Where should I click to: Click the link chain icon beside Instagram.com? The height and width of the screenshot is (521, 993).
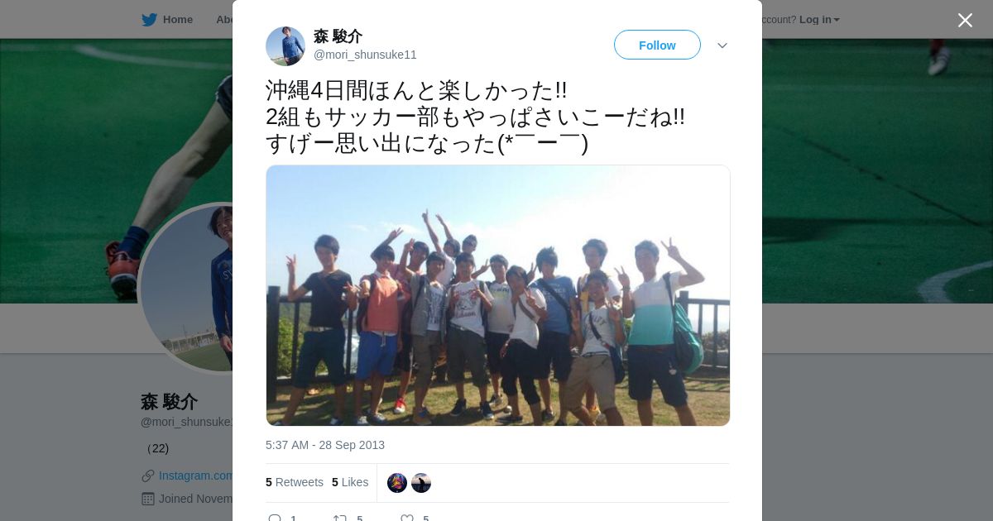click(x=148, y=476)
